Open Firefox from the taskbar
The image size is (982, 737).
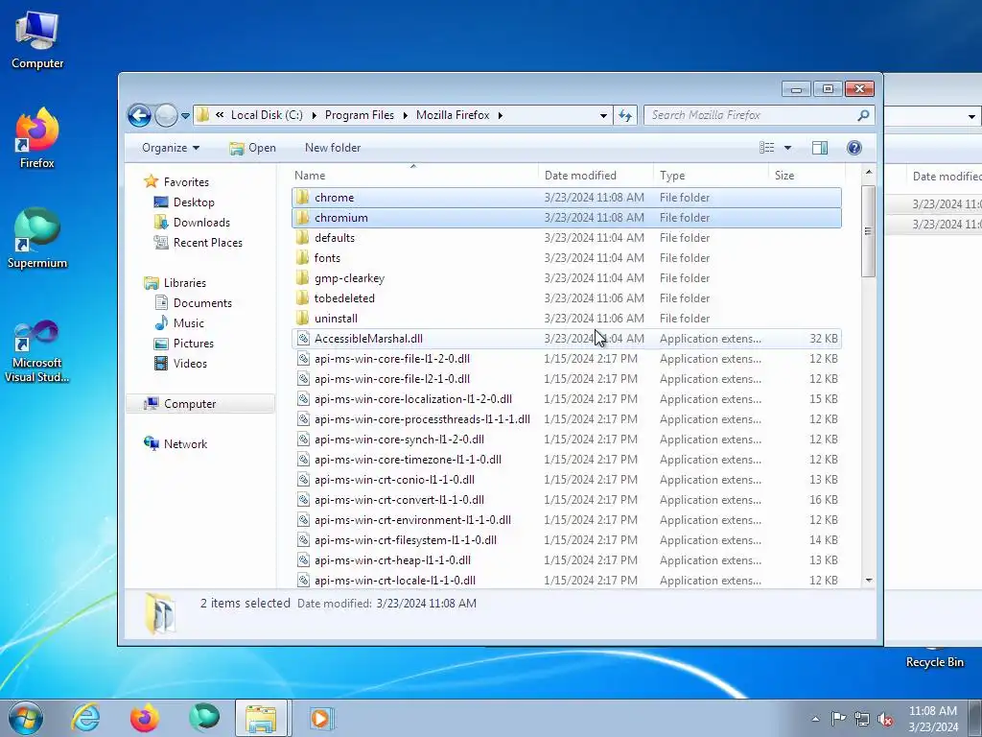coord(145,718)
